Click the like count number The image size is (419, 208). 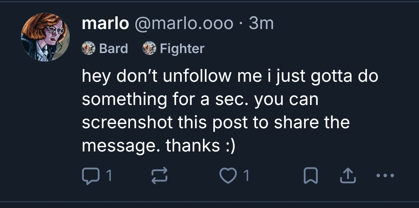tap(245, 177)
